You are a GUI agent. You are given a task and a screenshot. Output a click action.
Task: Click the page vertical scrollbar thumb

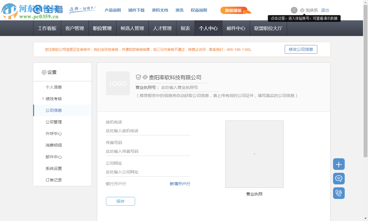[x=366, y=81]
